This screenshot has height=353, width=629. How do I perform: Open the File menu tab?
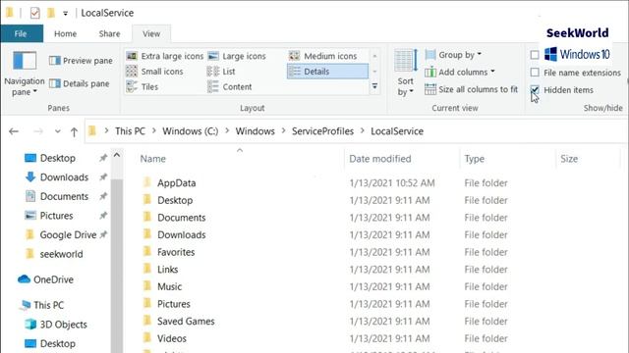tap(21, 34)
